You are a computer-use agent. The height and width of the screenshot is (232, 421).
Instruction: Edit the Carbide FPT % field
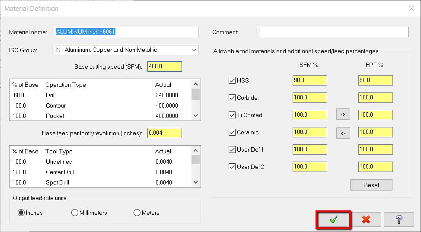(x=375, y=98)
